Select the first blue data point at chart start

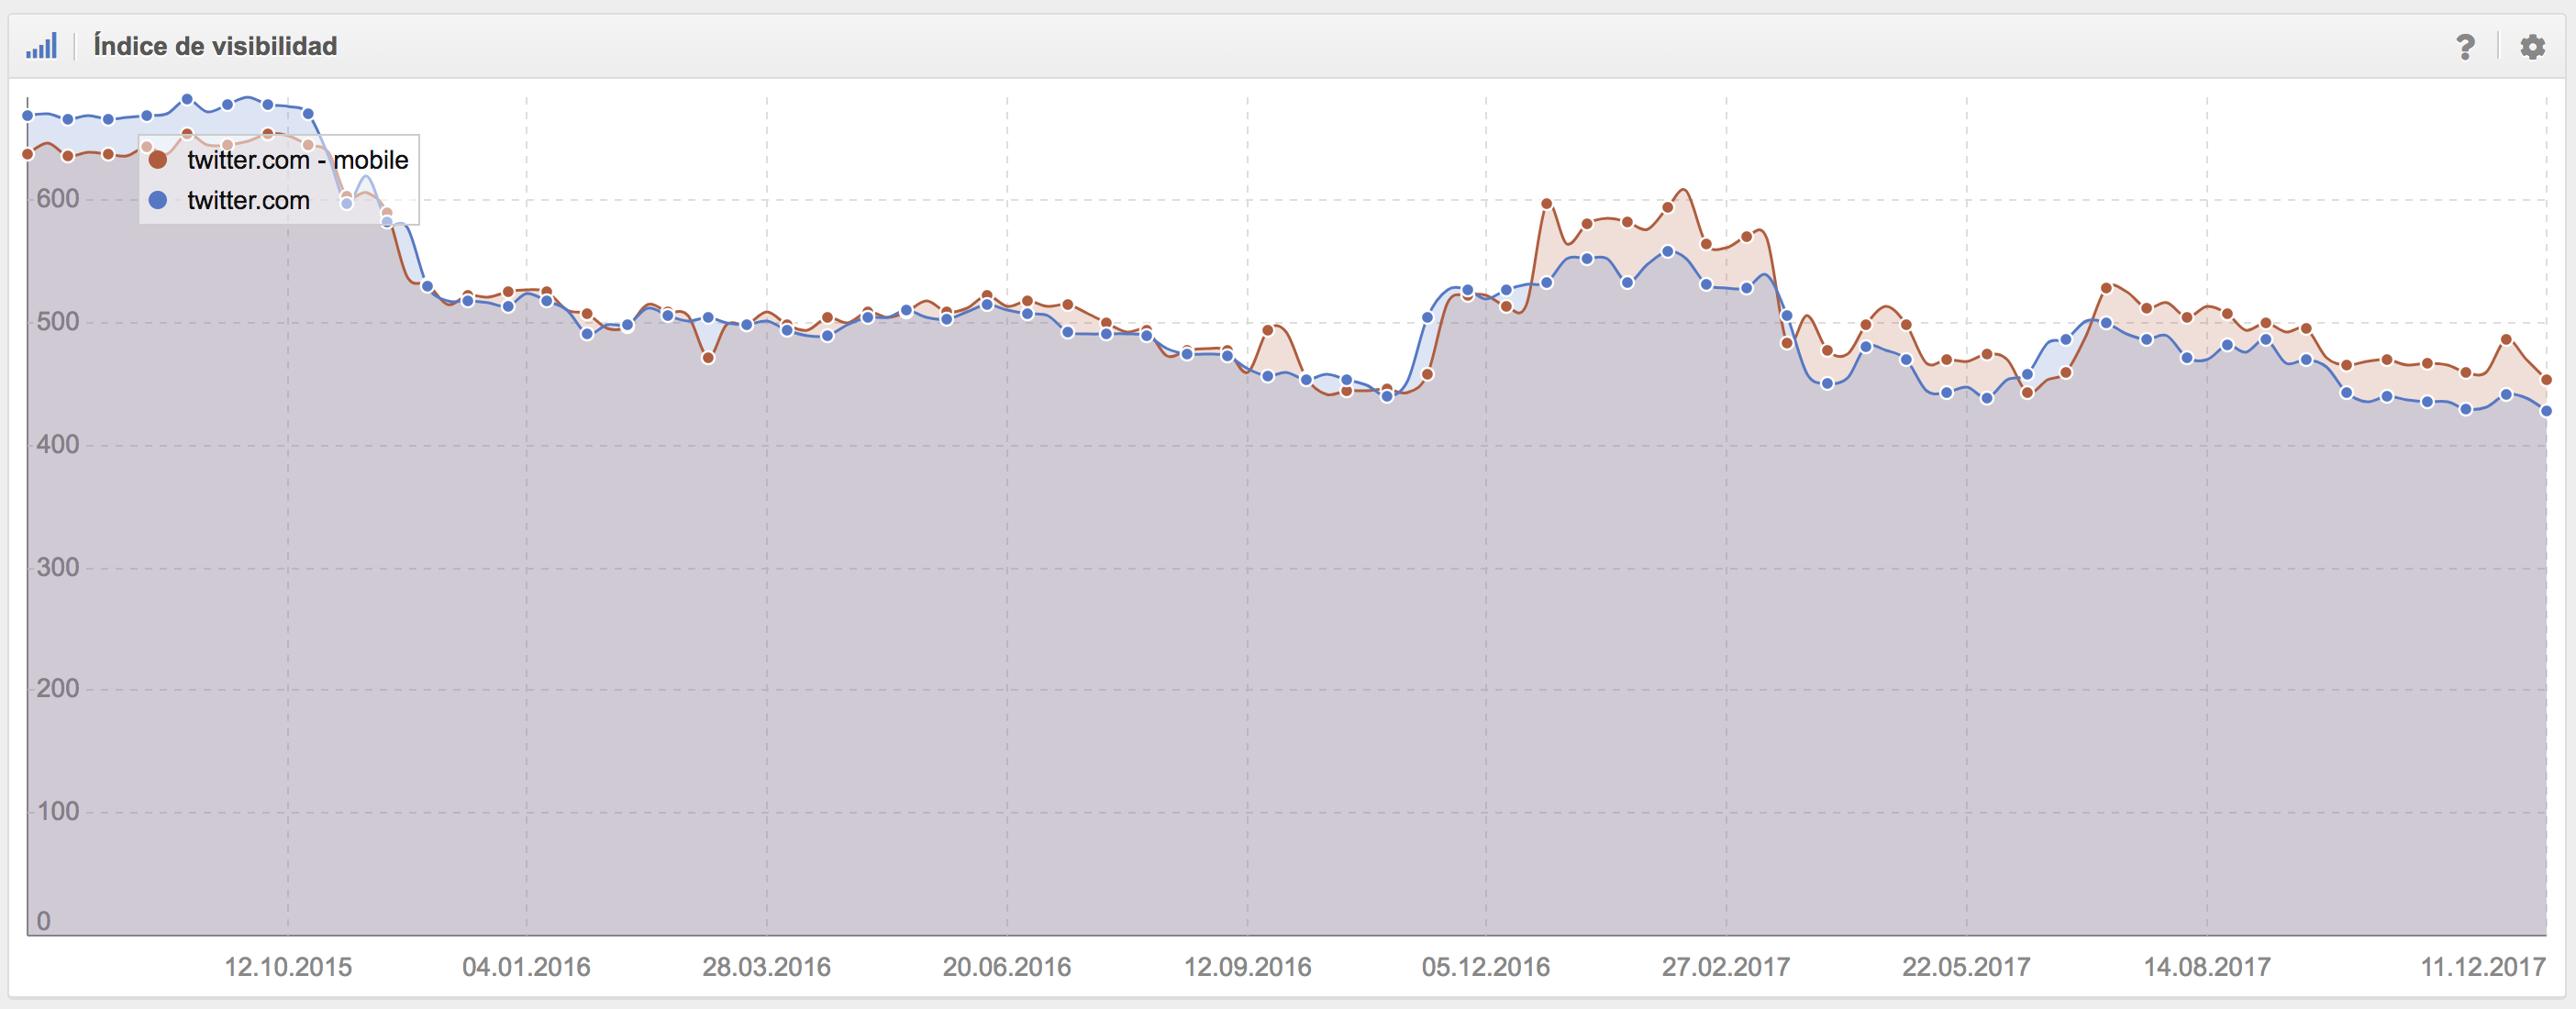(28, 116)
